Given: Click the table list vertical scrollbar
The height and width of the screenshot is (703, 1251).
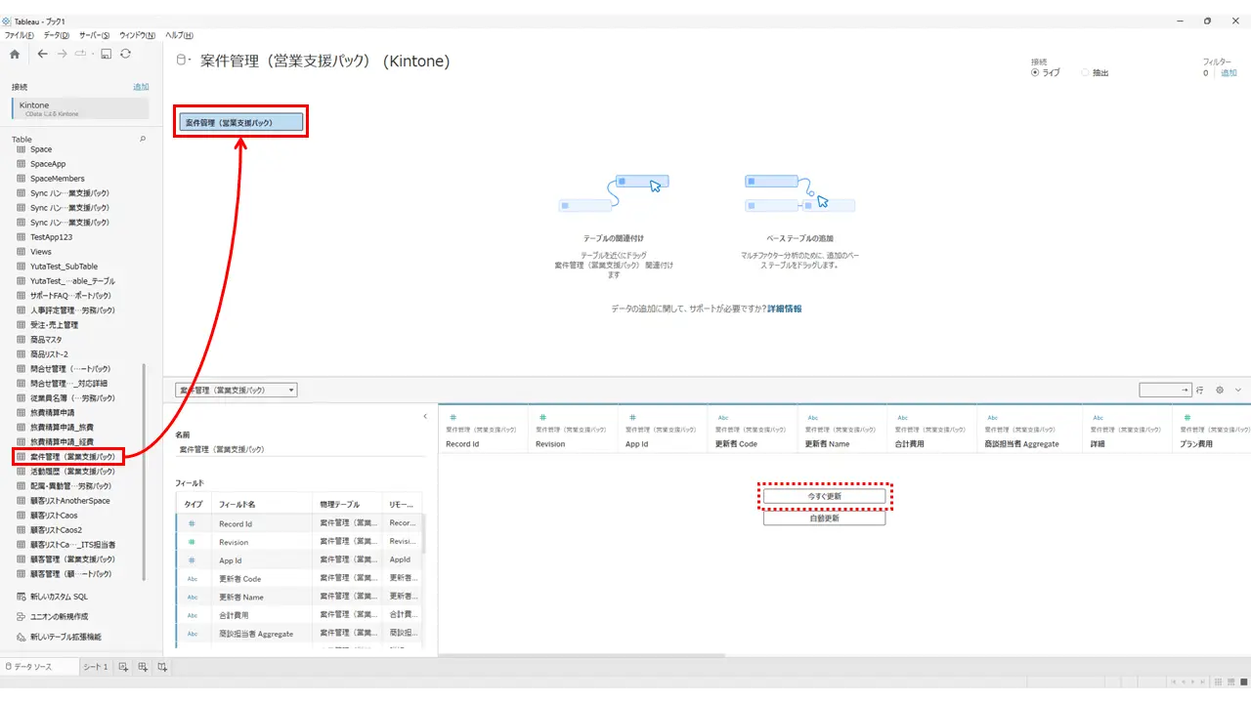Looking at the screenshot, I should 145,474.
